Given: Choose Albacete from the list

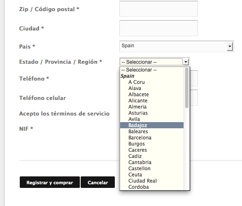Looking at the screenshot, I should point(152,95).
